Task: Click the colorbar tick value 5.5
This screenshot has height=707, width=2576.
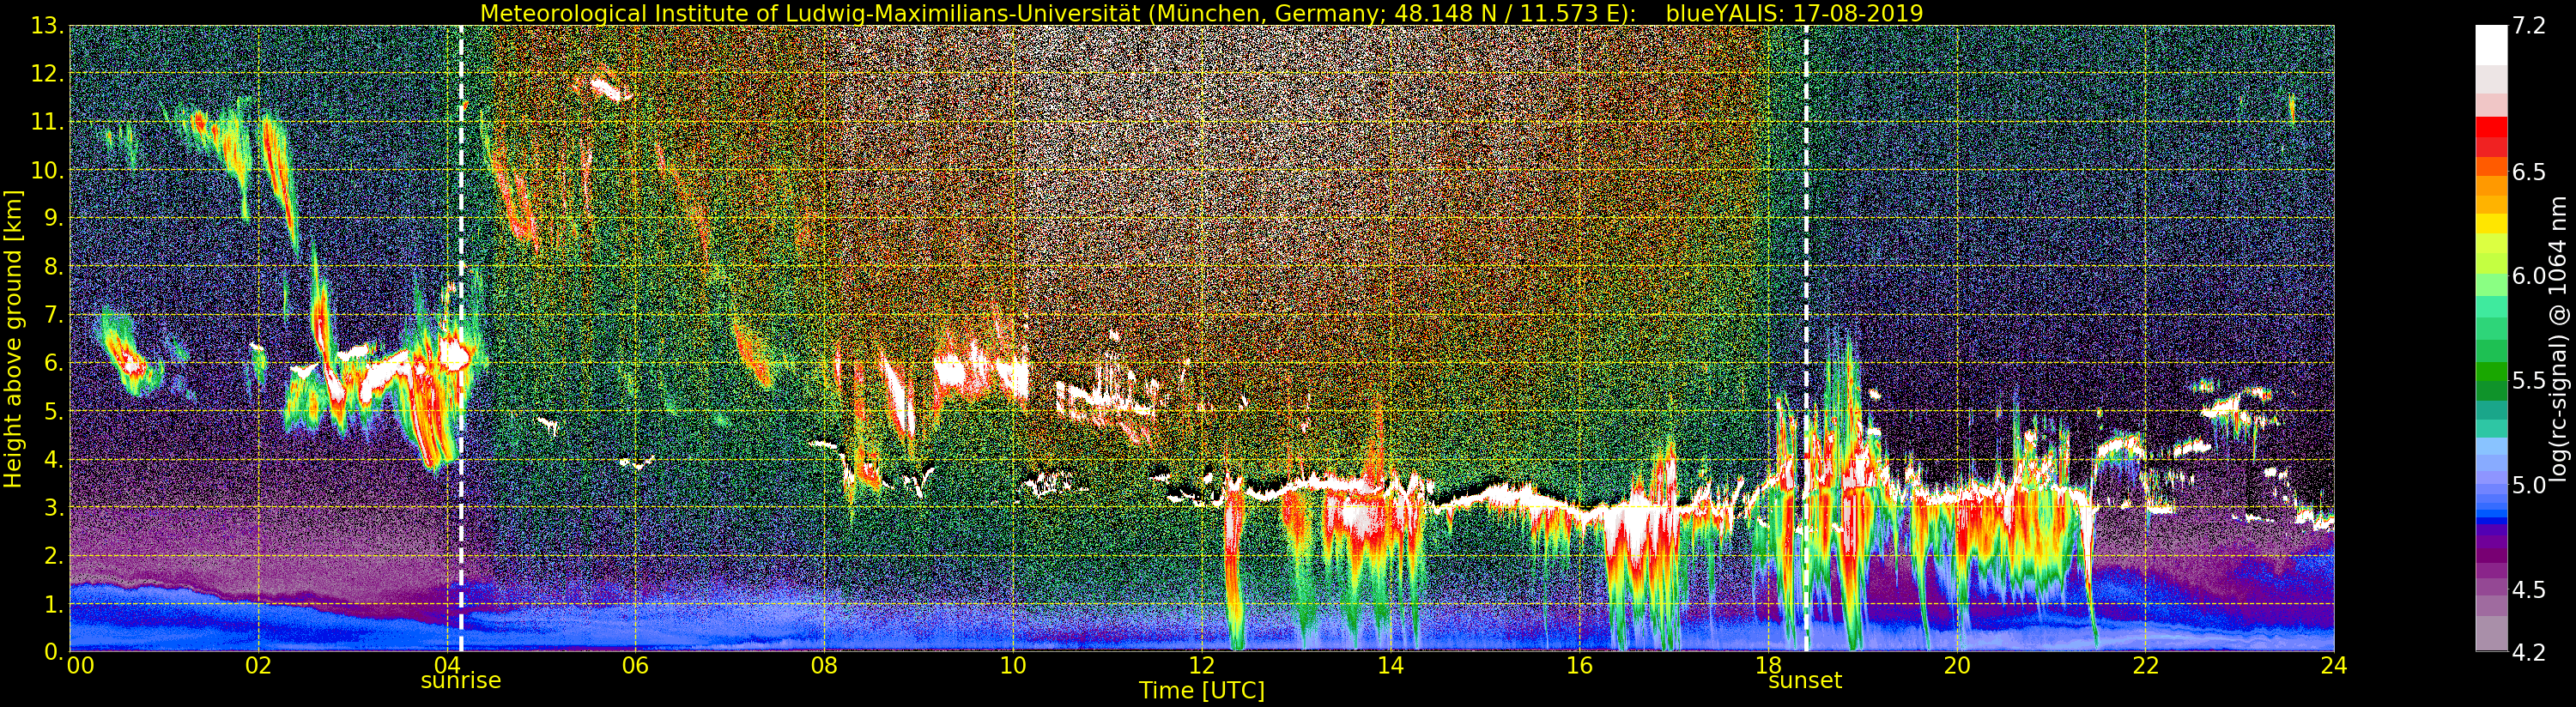Action: click(x=2529, y=380)
